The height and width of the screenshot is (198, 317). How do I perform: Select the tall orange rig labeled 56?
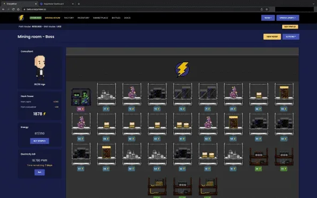click(x=107, y=154)
